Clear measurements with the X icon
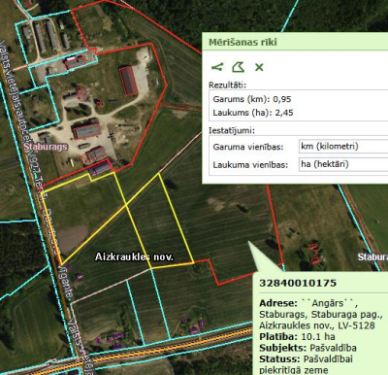388x375 pixels. point(259,67)
